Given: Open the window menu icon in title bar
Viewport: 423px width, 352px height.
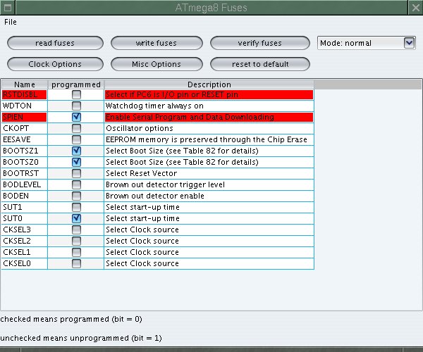Looking at the screenshot, I should click(x=8, y=8).
